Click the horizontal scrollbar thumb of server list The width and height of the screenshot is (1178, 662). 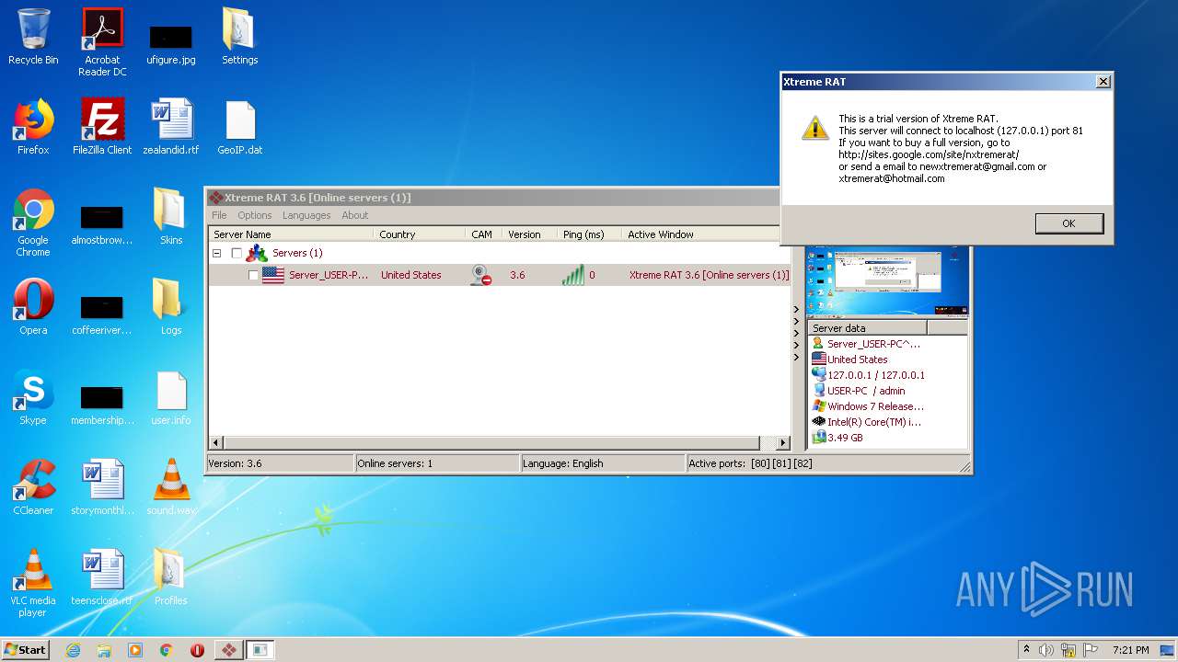[x=491, y=443]
